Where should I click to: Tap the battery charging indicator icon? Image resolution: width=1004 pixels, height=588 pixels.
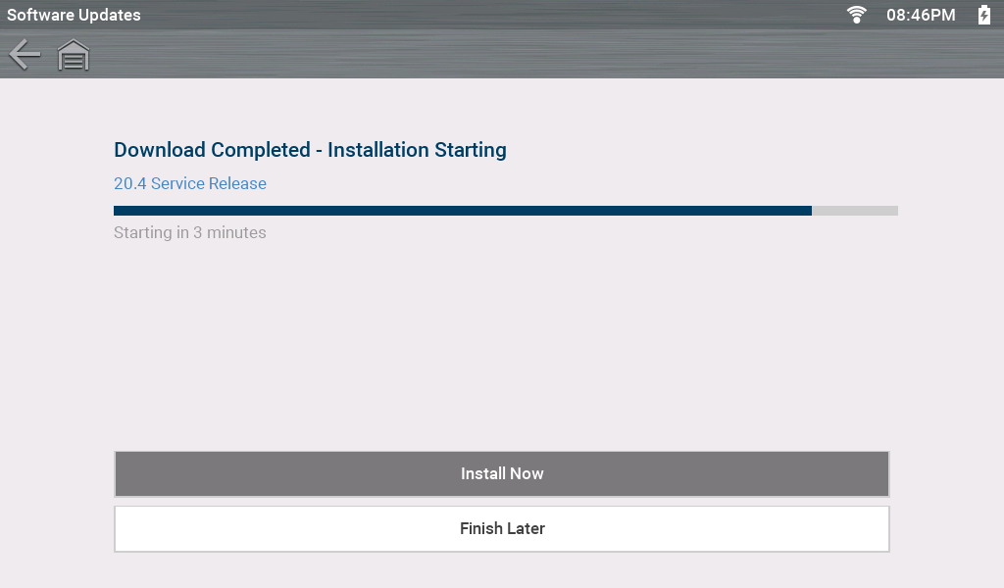coord(982,15)
